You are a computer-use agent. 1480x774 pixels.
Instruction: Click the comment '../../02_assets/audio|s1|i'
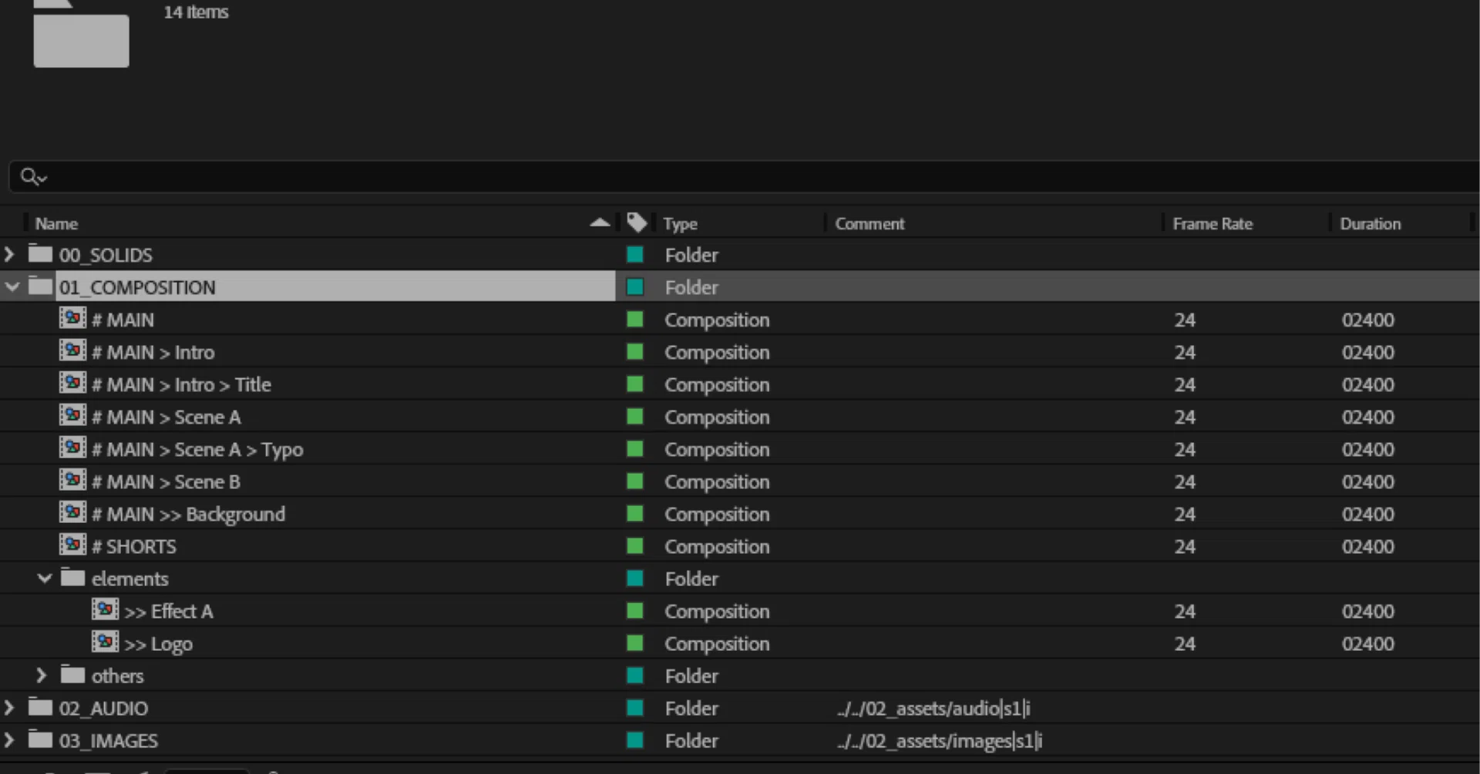click(933, 708)
